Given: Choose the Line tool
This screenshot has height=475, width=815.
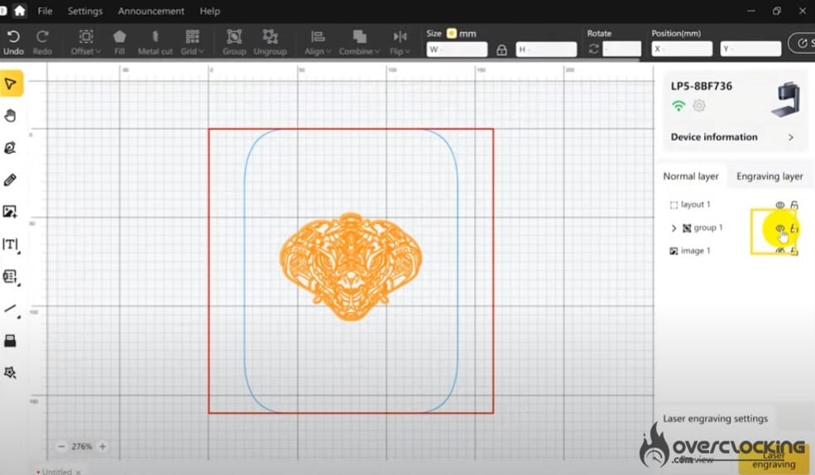Looking at the screenshot, I should point(11,309).
